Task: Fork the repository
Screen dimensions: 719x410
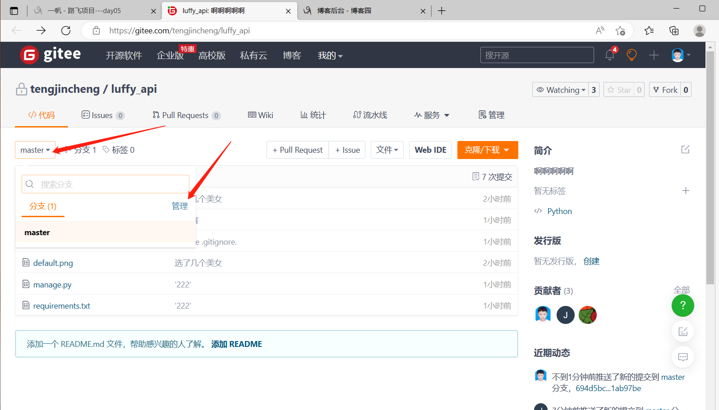Action: (x=665, y=90)
